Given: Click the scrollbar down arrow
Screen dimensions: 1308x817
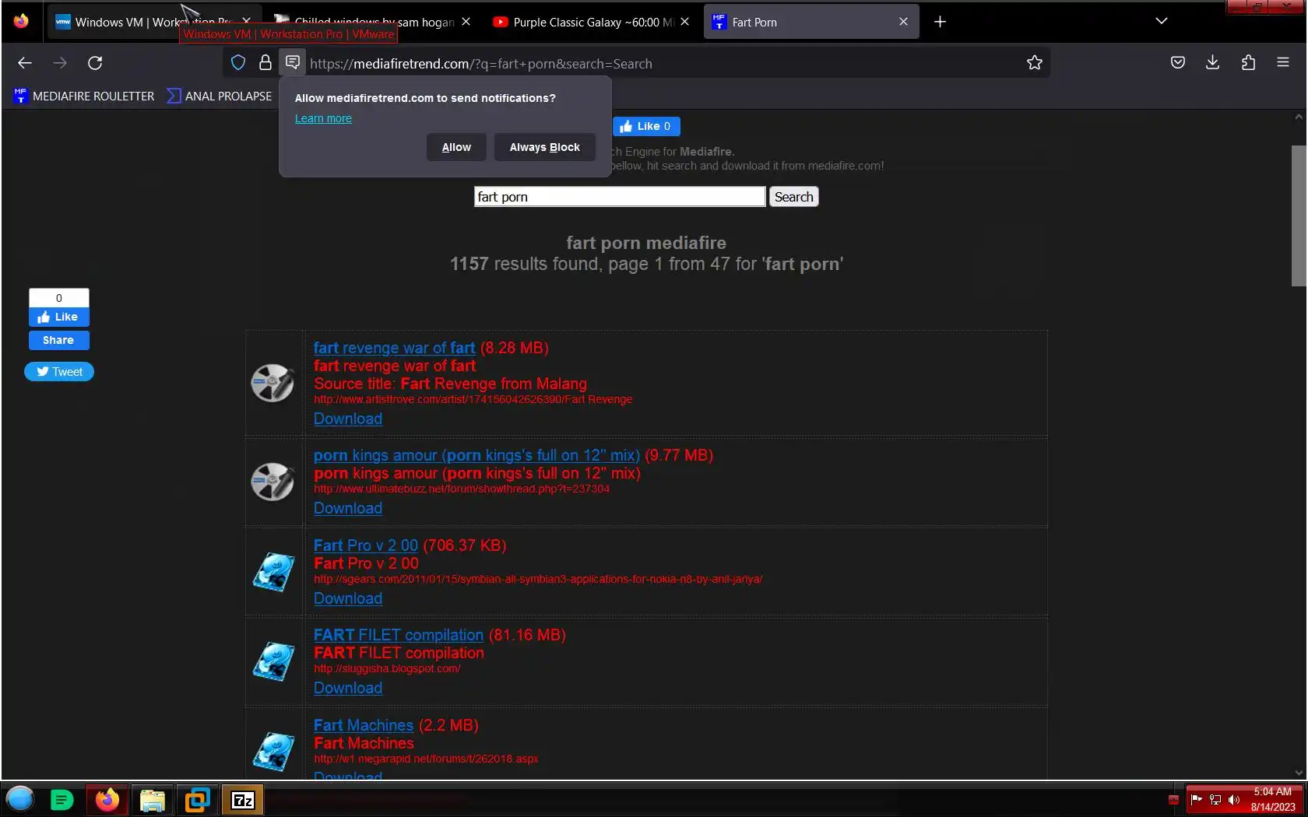Looking at the screenshot, I should tap(1299, 772).
